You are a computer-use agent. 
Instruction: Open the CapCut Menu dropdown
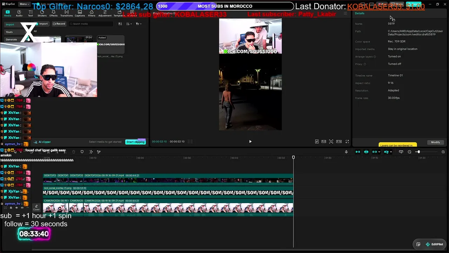pos(24,4)
